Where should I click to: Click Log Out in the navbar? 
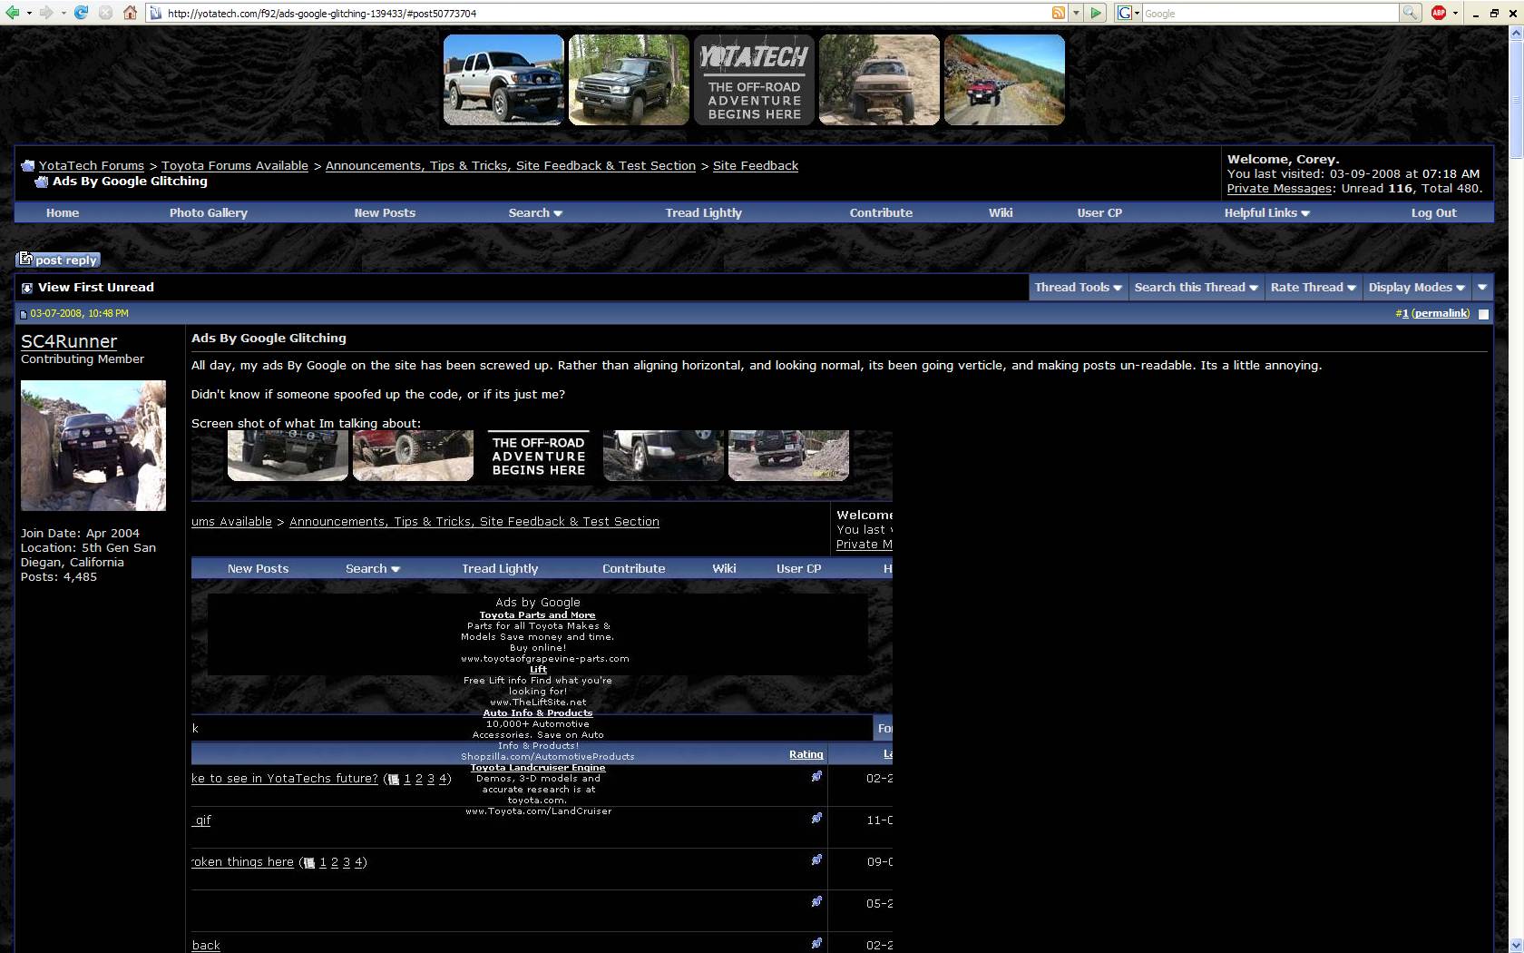(1433, 212)
